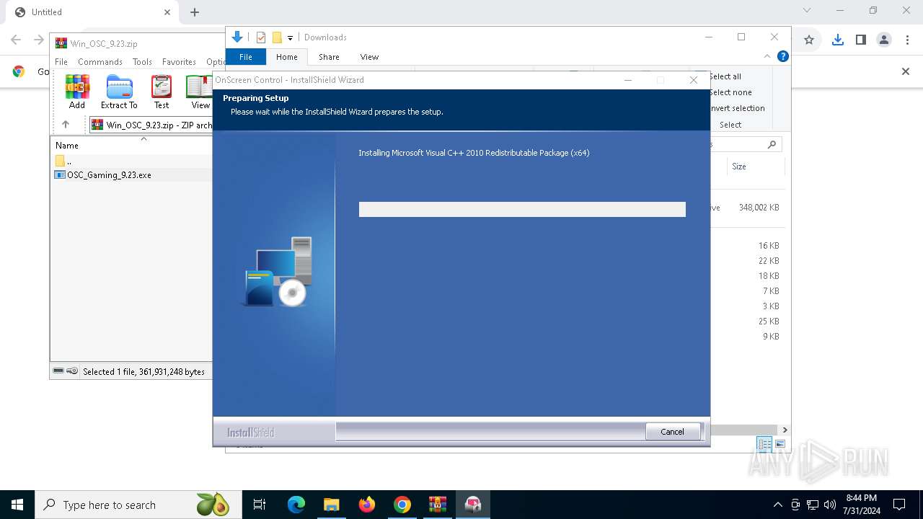
Task: Open the WinRAR Commands menu
Action: pyautogui.click(x=100, y=62)
